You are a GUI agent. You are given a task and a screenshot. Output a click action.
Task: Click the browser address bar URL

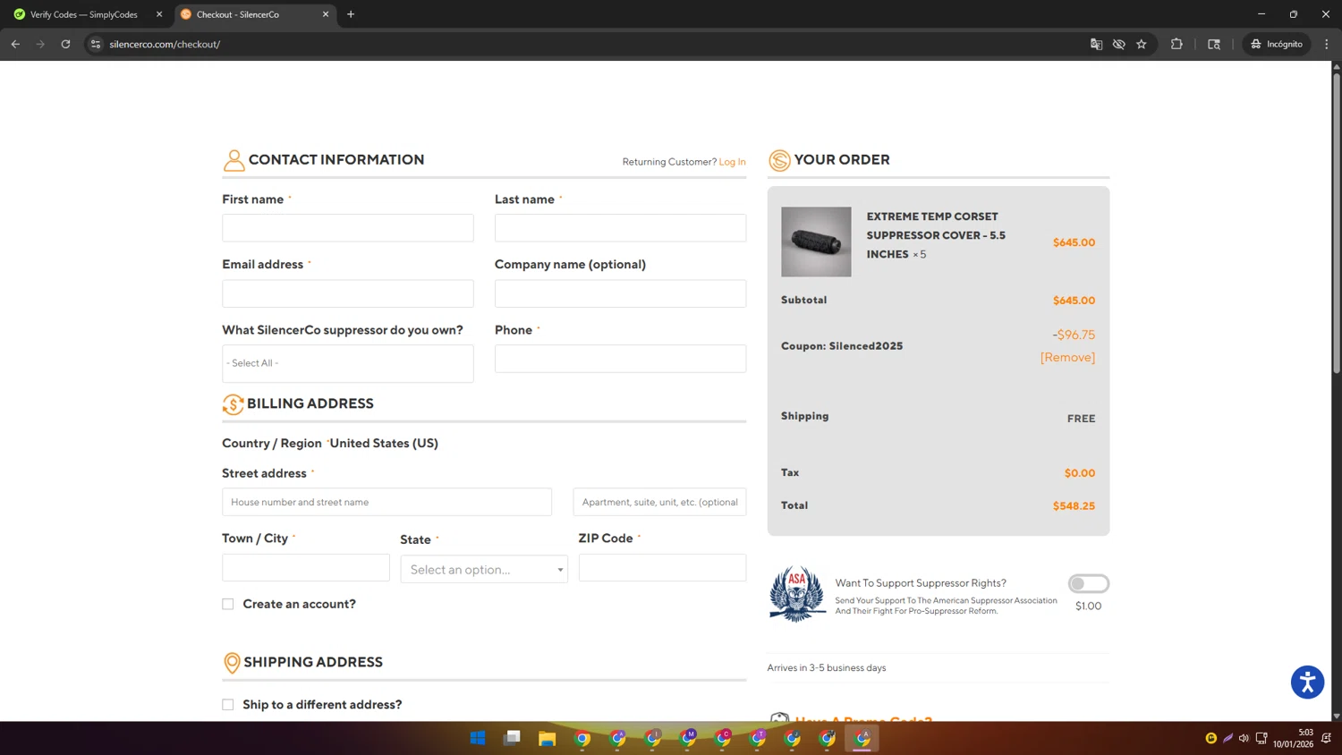pos(165,44)
